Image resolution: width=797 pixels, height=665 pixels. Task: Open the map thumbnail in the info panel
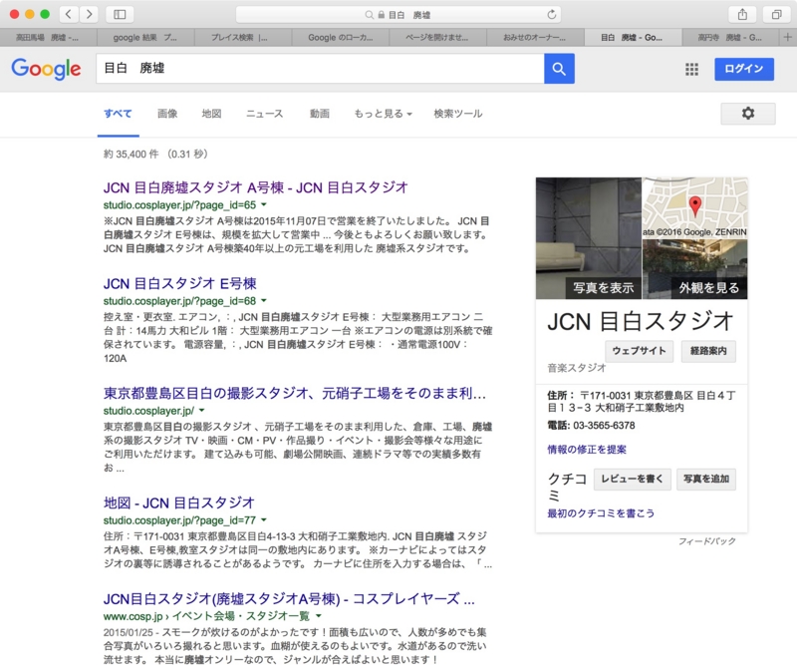694,207
